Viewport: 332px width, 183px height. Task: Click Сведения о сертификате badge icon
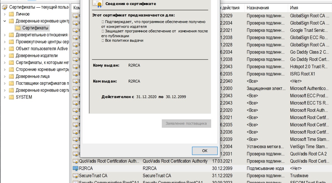pos(97,4)
